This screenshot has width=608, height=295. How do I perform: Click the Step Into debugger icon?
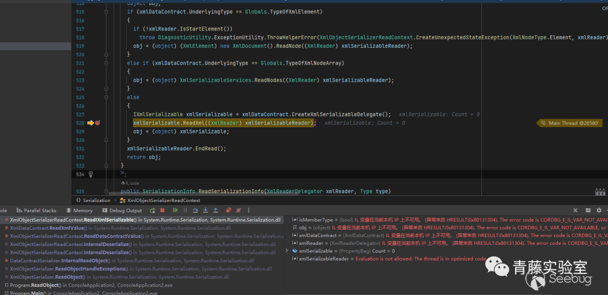pos(205,210)
